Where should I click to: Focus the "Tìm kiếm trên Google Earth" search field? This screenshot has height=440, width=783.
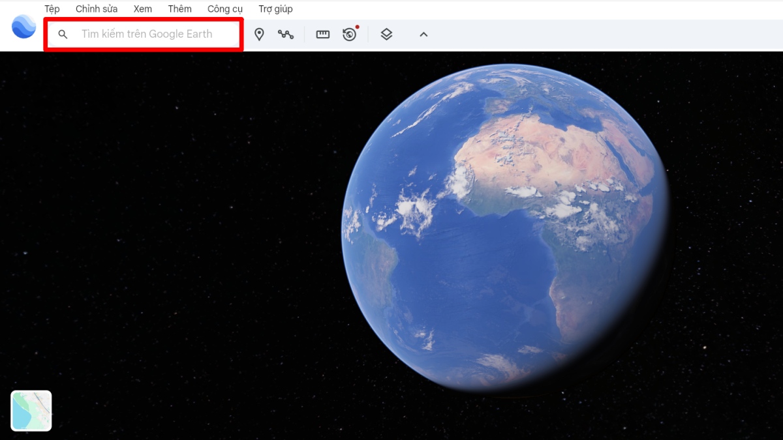(x=144, y=34)
